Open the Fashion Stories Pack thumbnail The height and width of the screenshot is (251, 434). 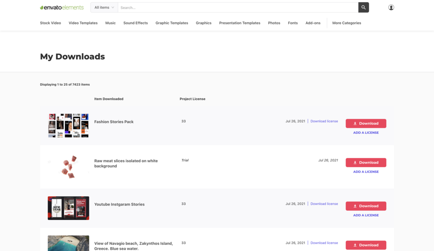tap(68, 125)
